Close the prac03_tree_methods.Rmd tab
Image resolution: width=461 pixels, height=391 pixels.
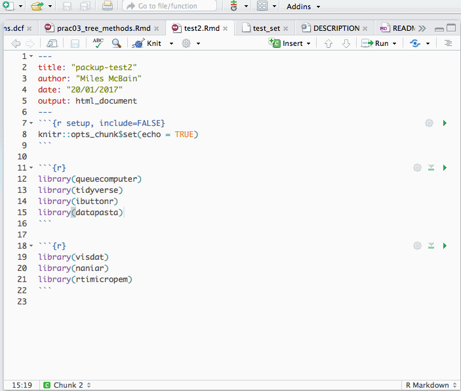(157, 29)
